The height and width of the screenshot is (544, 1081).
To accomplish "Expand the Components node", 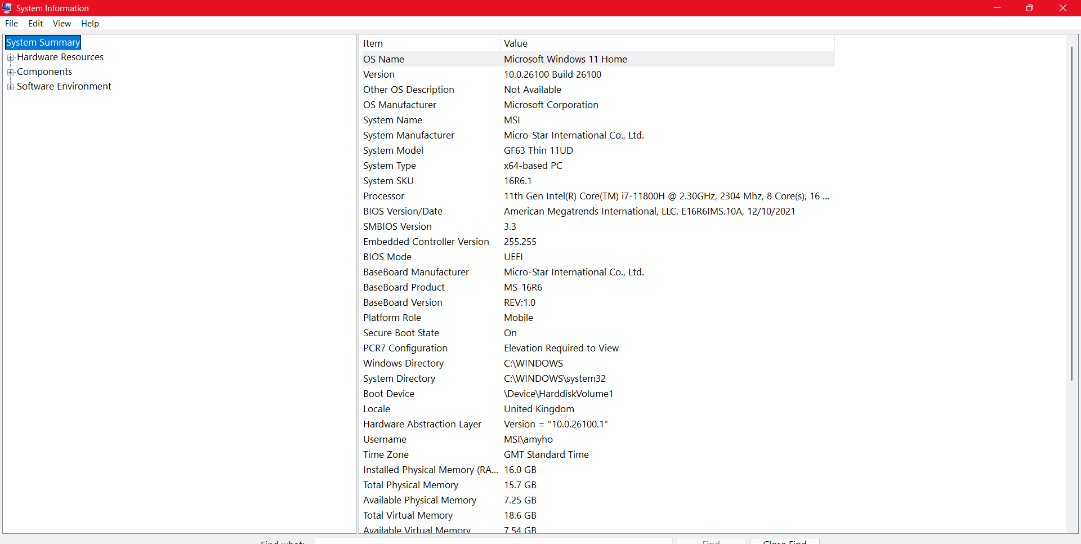I will pos(10,72).
